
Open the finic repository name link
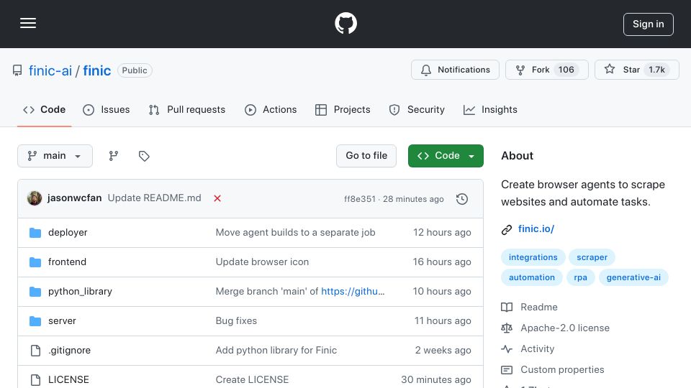click(97, 70)
